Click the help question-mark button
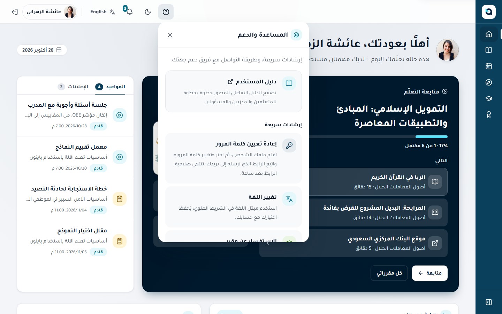502x314 pixels. (166, 12)
